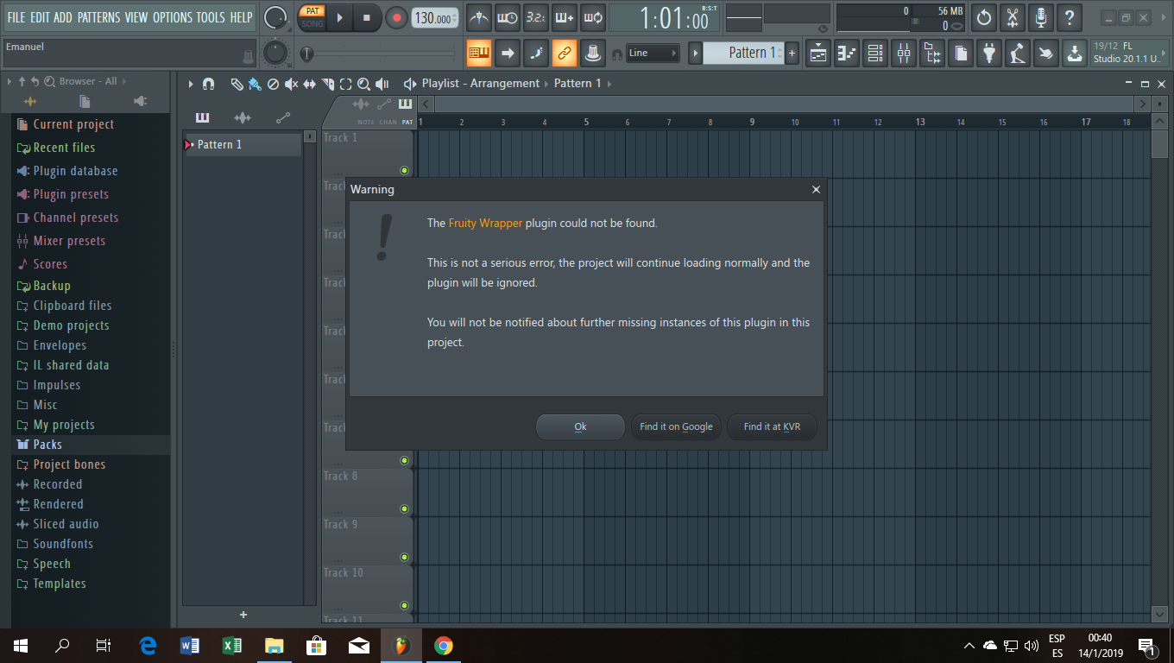The width and height of the screenshot is (1174, 663).
Task: Toggle wait for input to start playing
Action: point(508,17)
